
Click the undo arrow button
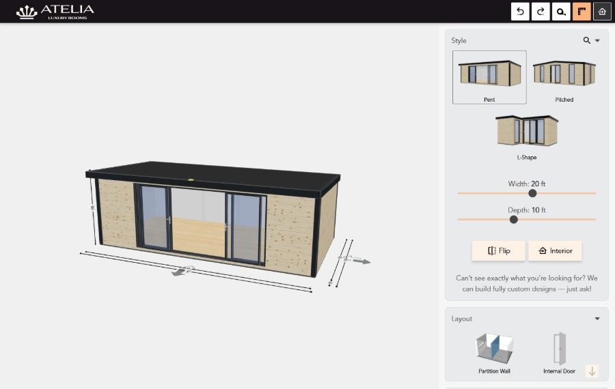tap(520, 12)
